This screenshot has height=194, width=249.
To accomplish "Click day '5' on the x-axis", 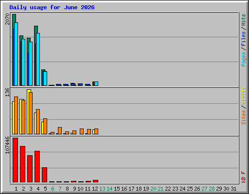I will (x=45, y=189).
